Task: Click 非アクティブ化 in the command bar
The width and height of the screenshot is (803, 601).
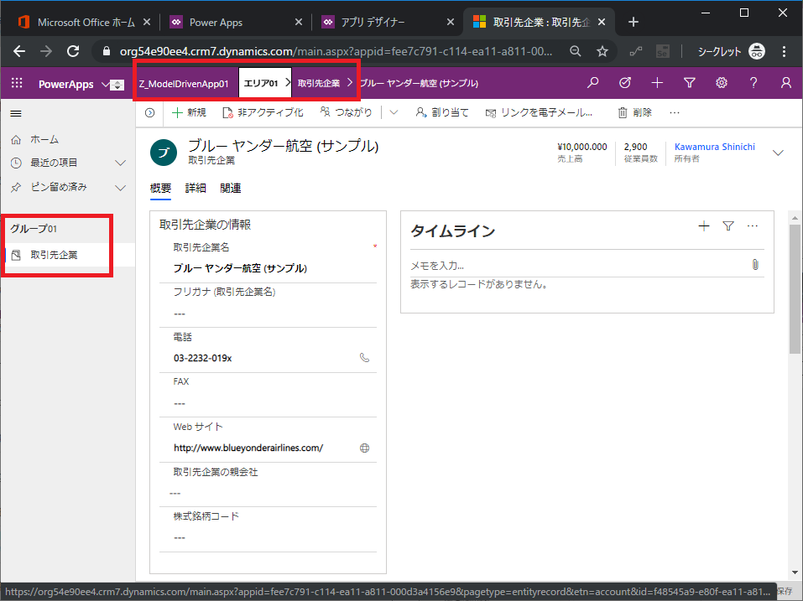Action: 263,112
